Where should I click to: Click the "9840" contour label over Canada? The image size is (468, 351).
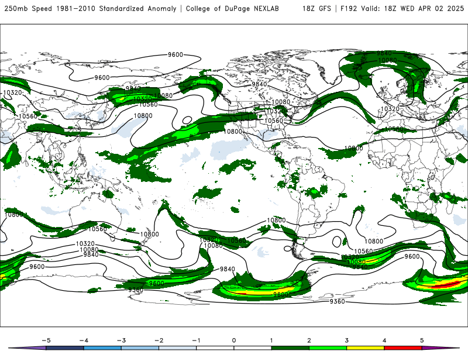point(259,84)
